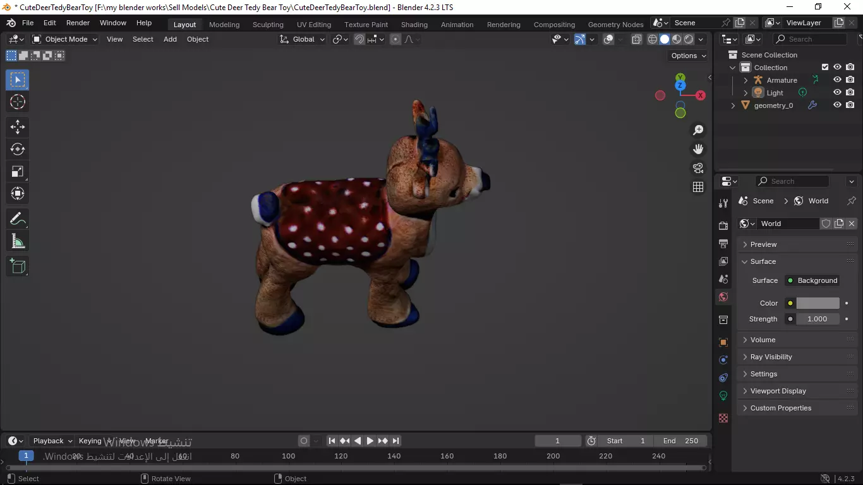This screenshot has width=863, height=485.
Task: Select the Add Cube tool
Action: (x=18, y=266)
